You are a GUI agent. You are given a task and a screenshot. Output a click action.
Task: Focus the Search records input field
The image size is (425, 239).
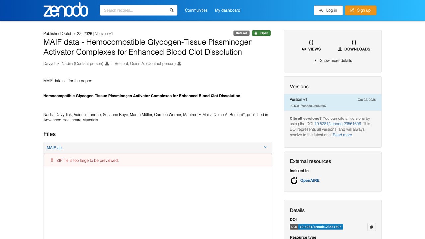pyautogui.click(x=133, y=10)
